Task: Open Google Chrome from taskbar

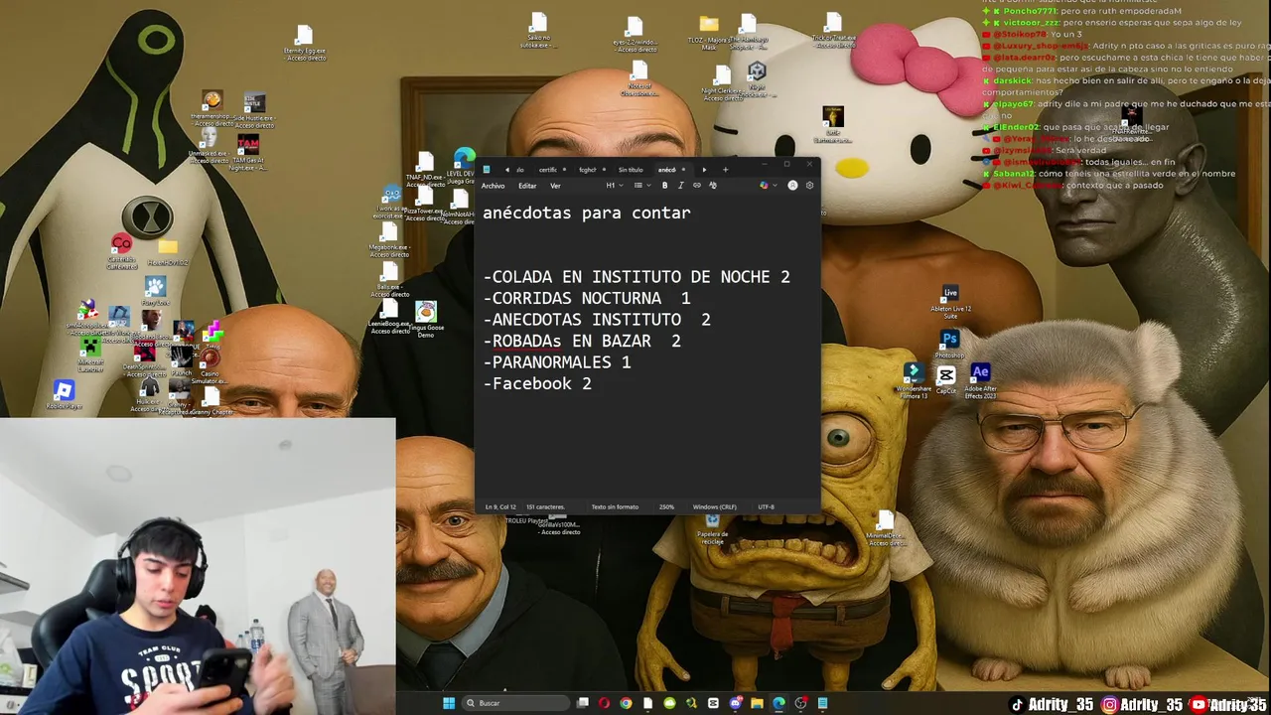Action: [x=626, y=703]
